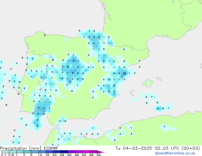Screen dimensions: 202x156
Task: Pick the 1 mm legend color swatch
Action: pyautogui.click(x=20, y=152)
